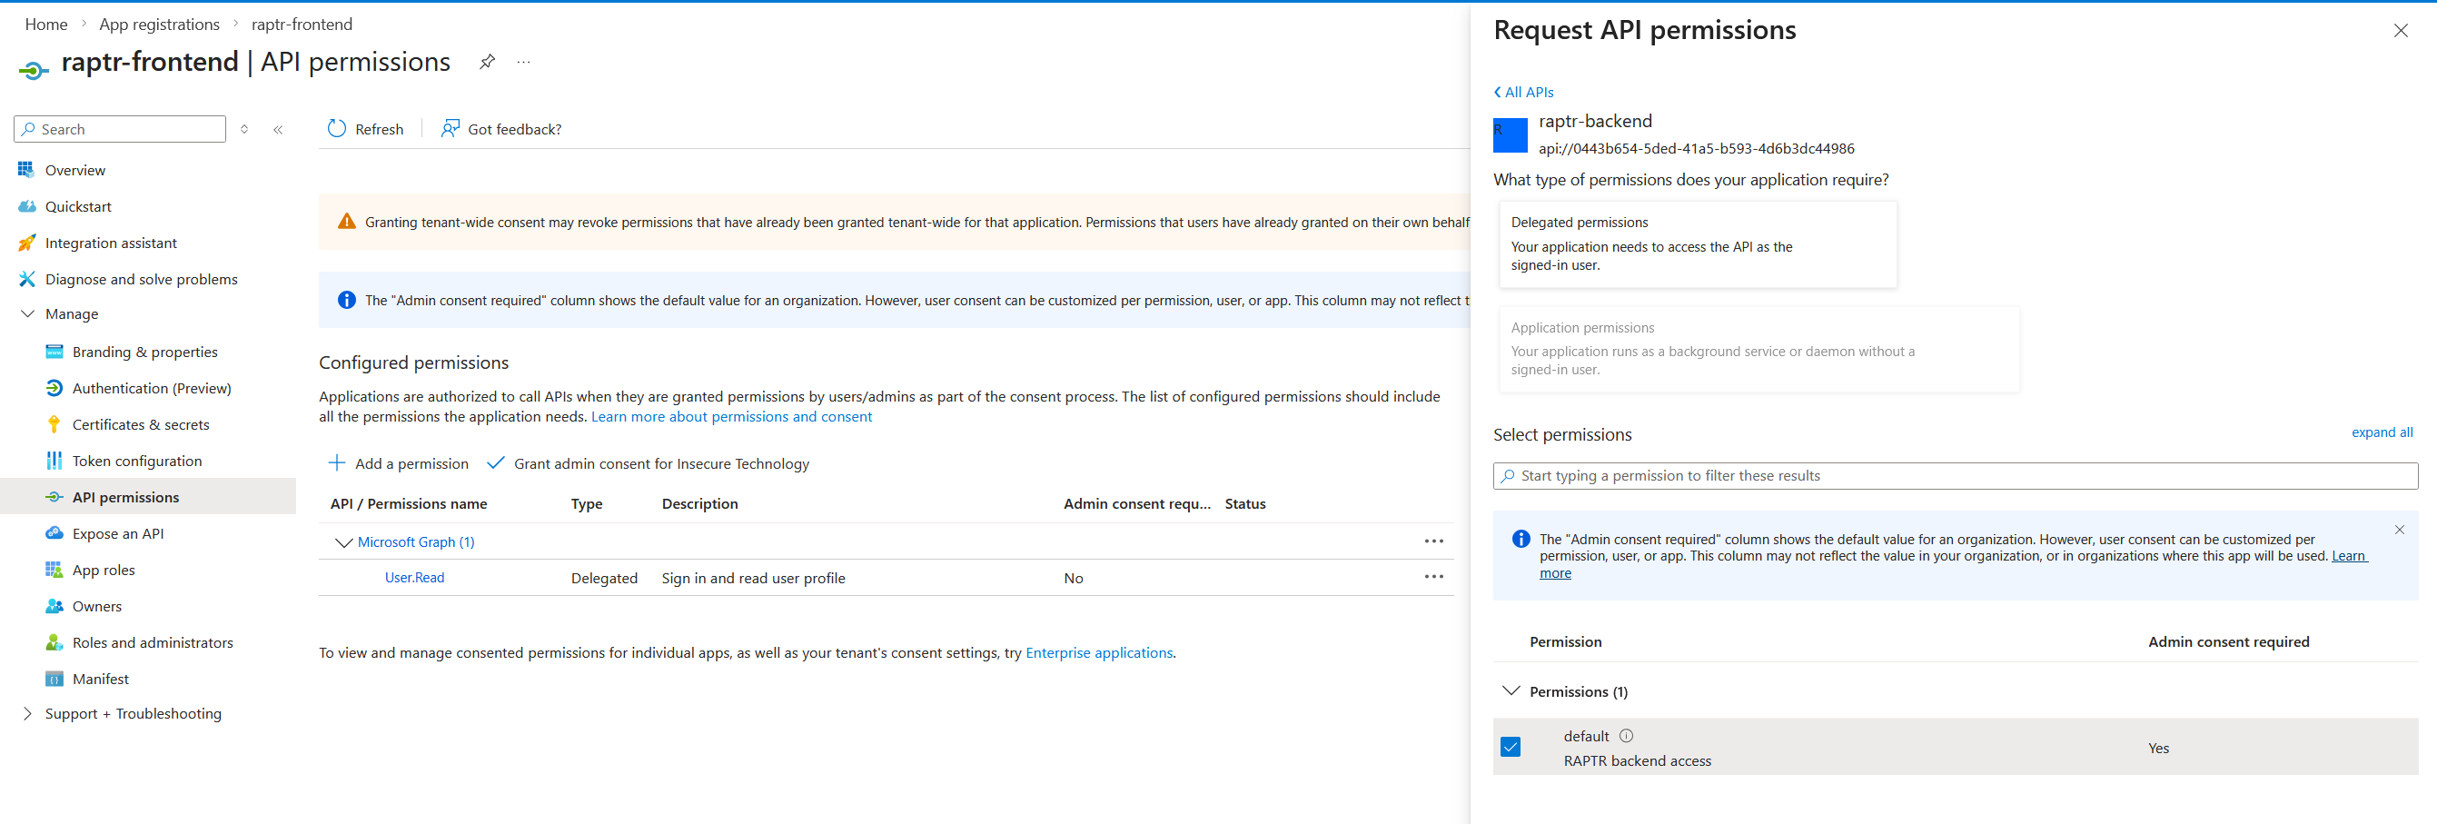Collapse the sidebar with double chevron
The width and height of the screenshot is (2437, 824).
coord(278,130)
